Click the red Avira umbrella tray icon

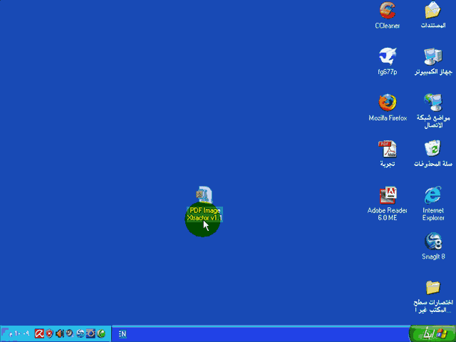click(x=39, y=333)
